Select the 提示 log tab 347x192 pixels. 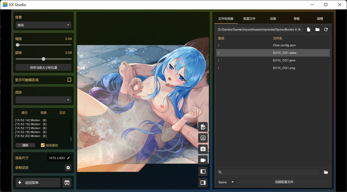[x=25, y=113]
